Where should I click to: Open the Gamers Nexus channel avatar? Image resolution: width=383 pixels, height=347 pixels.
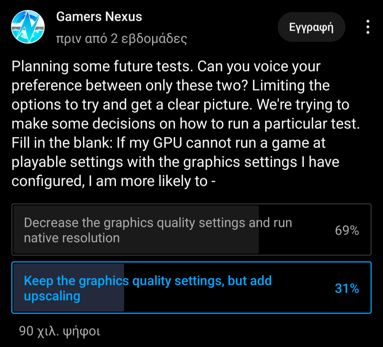pyautogui.click(x=28, y=27)
